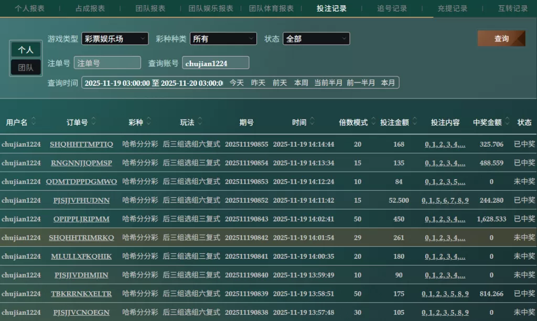
Task: Click the 注单号 input field
Action: pyautogui.click(x=108, y=63)
